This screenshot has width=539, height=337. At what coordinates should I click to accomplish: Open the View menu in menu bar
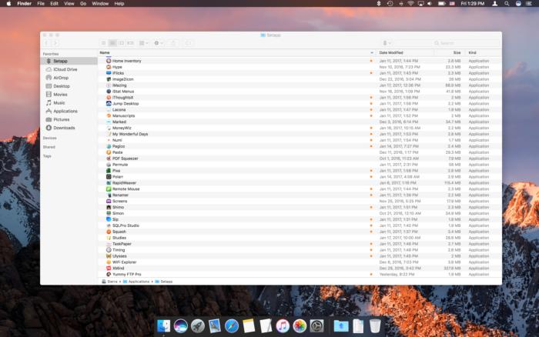pyautogui.click(x=69, y=3)
